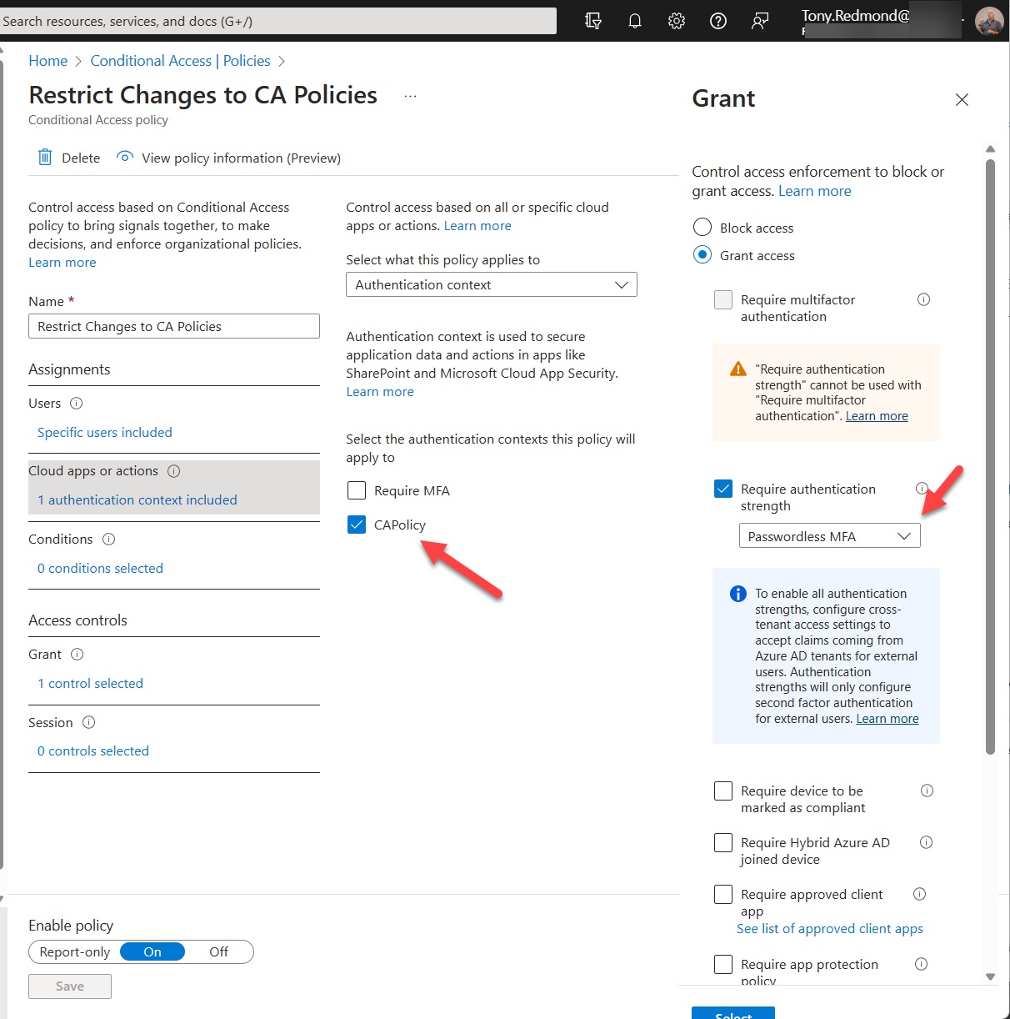This screenshot has width=1010, height=1019.
Task: Open See list of approved client apps
Action: point(829,929)
